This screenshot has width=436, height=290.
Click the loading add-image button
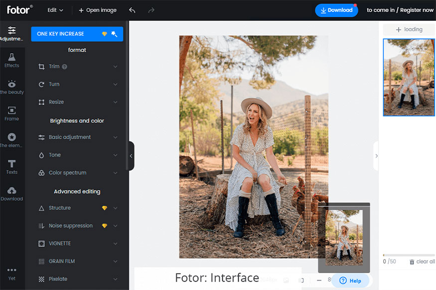[409, 29]
